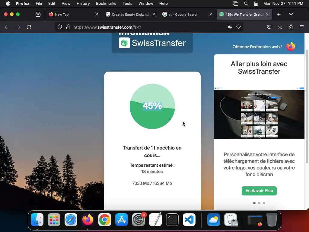309x232 pixels.
Task: Reload the current page
Action: tap(29, 27)
